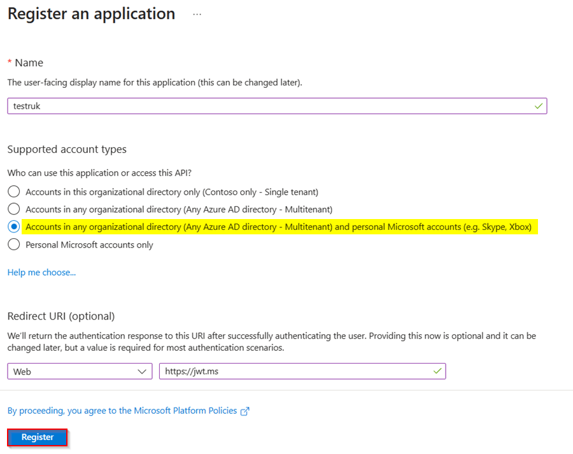Open the redirect URI platform dropdown showing Web
Viewport: 573px width, 454px height.
pyautogui.click(x=80, y=371)
